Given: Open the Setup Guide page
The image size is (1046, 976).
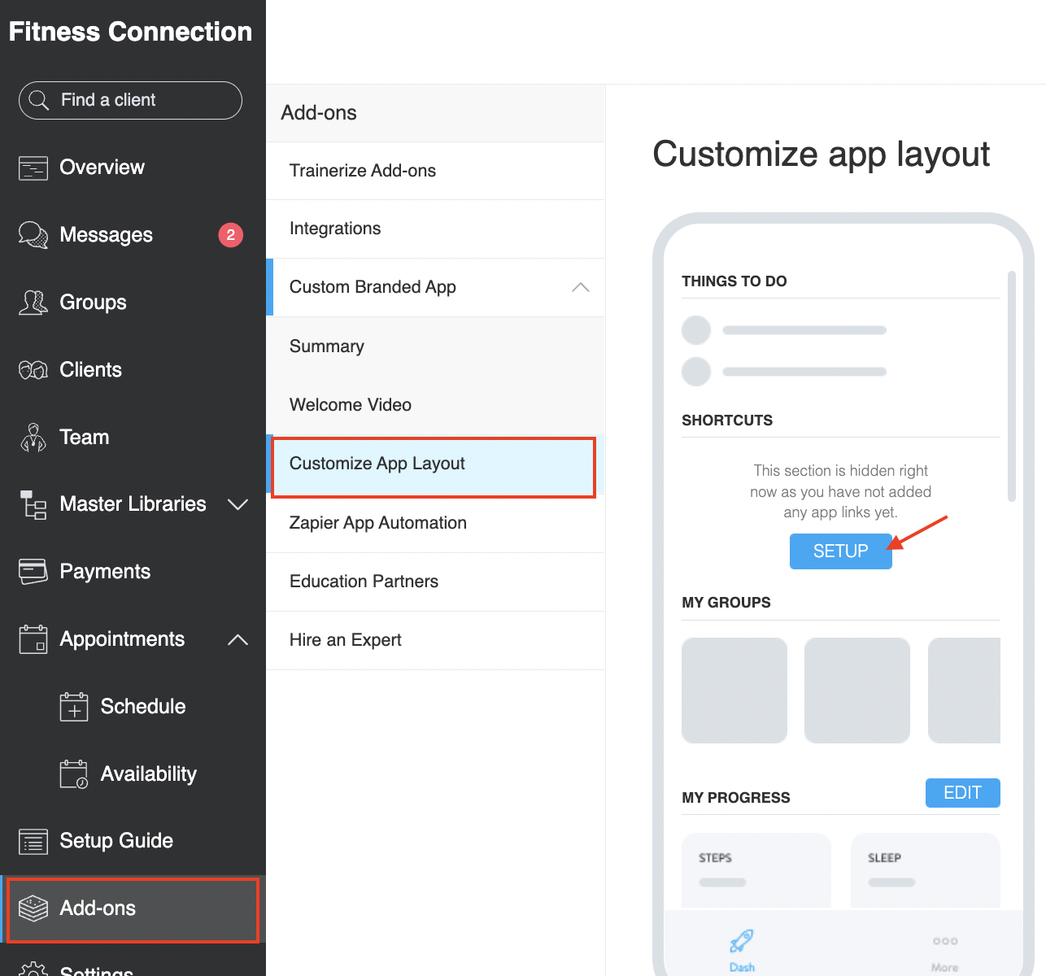Looking at the screenshot, I should [x=116, y=841].
